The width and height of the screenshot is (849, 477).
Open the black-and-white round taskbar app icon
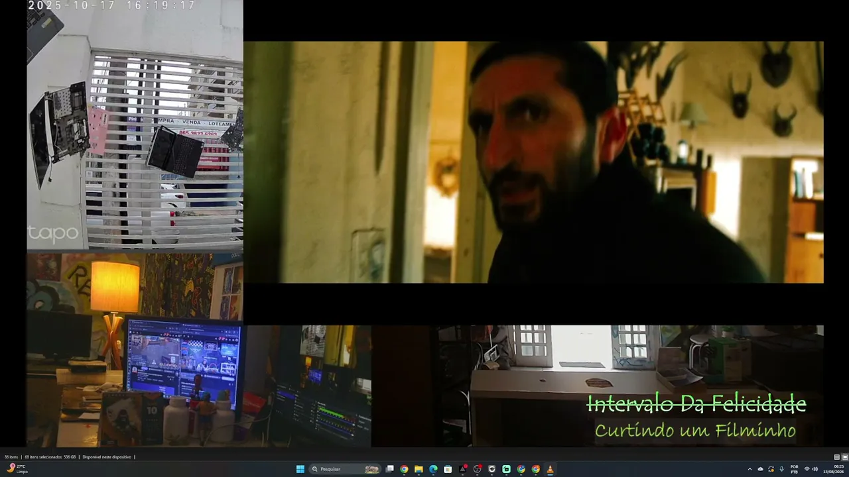click(491, 469)
